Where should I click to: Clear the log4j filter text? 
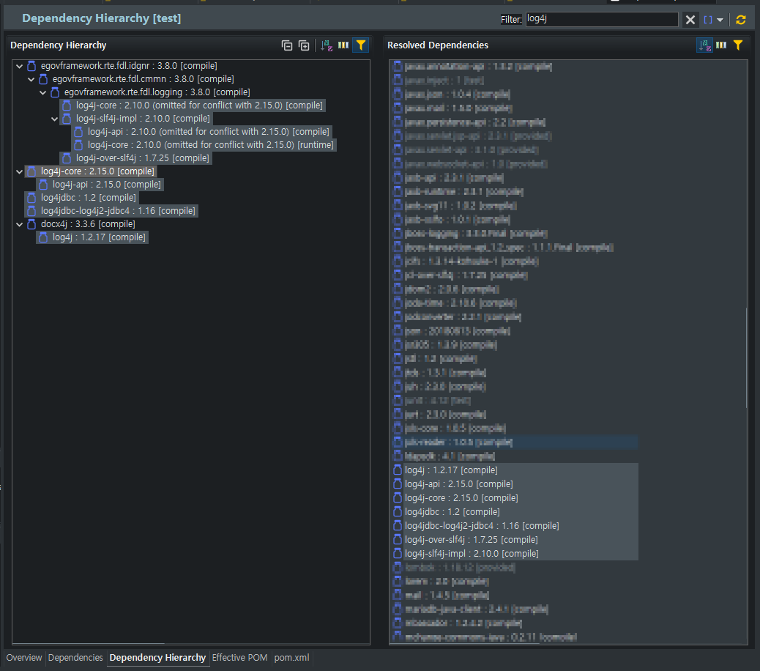pyautogui.click(x=690, y=19)
